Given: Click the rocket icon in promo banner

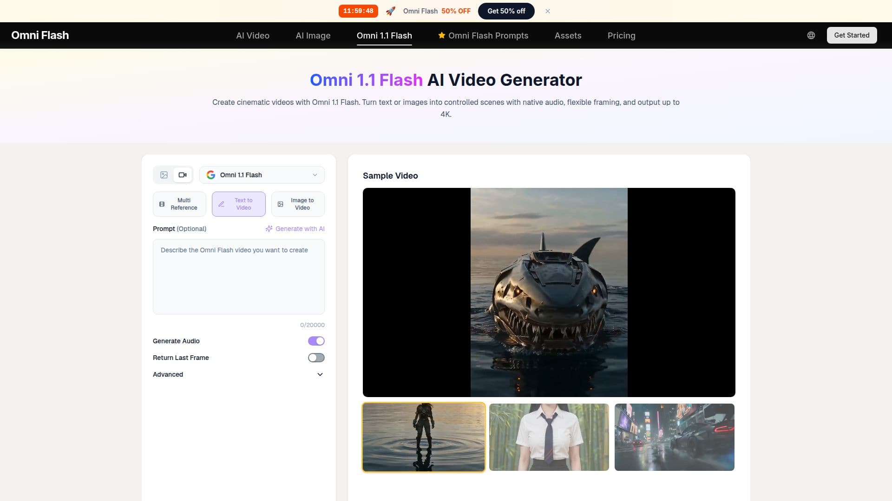Looking at the screenshot, I should click(391, 11).
